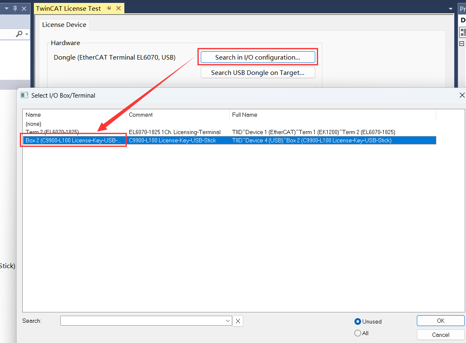
Task: Sort by the Name column header
Action: [75, 115]
